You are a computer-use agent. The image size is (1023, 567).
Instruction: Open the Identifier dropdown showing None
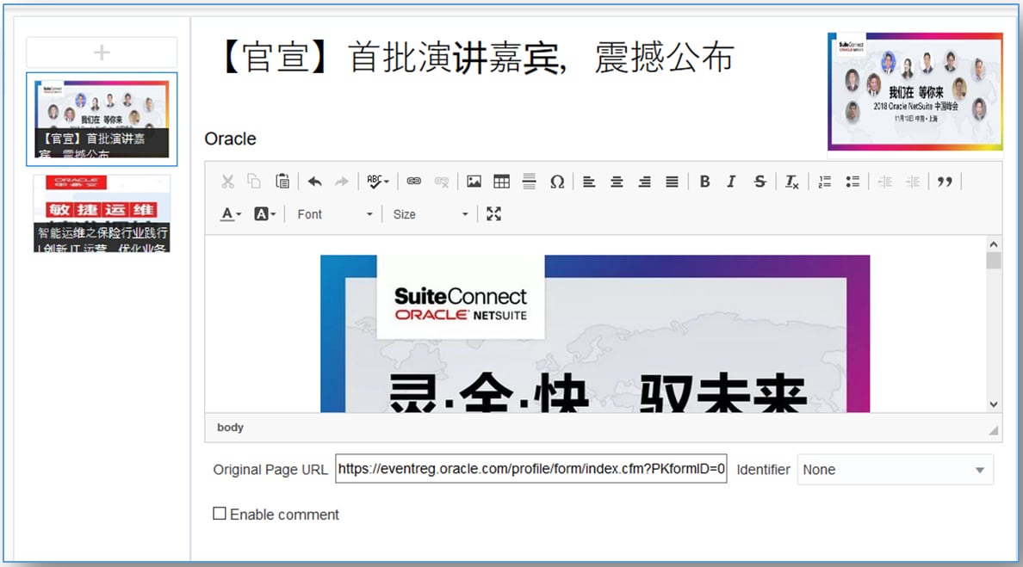coord(896,470)
